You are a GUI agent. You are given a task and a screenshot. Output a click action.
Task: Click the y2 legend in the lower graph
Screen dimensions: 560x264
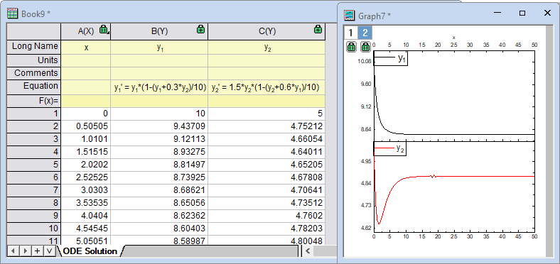pyautogui.click(x=390, y=149)
